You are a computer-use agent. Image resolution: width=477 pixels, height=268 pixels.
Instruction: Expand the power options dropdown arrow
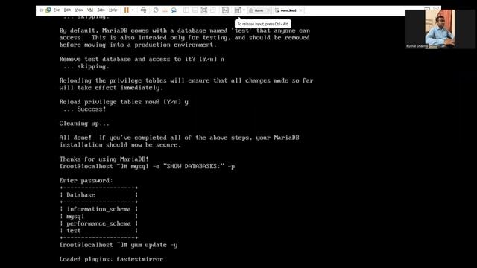pos(133,10)
